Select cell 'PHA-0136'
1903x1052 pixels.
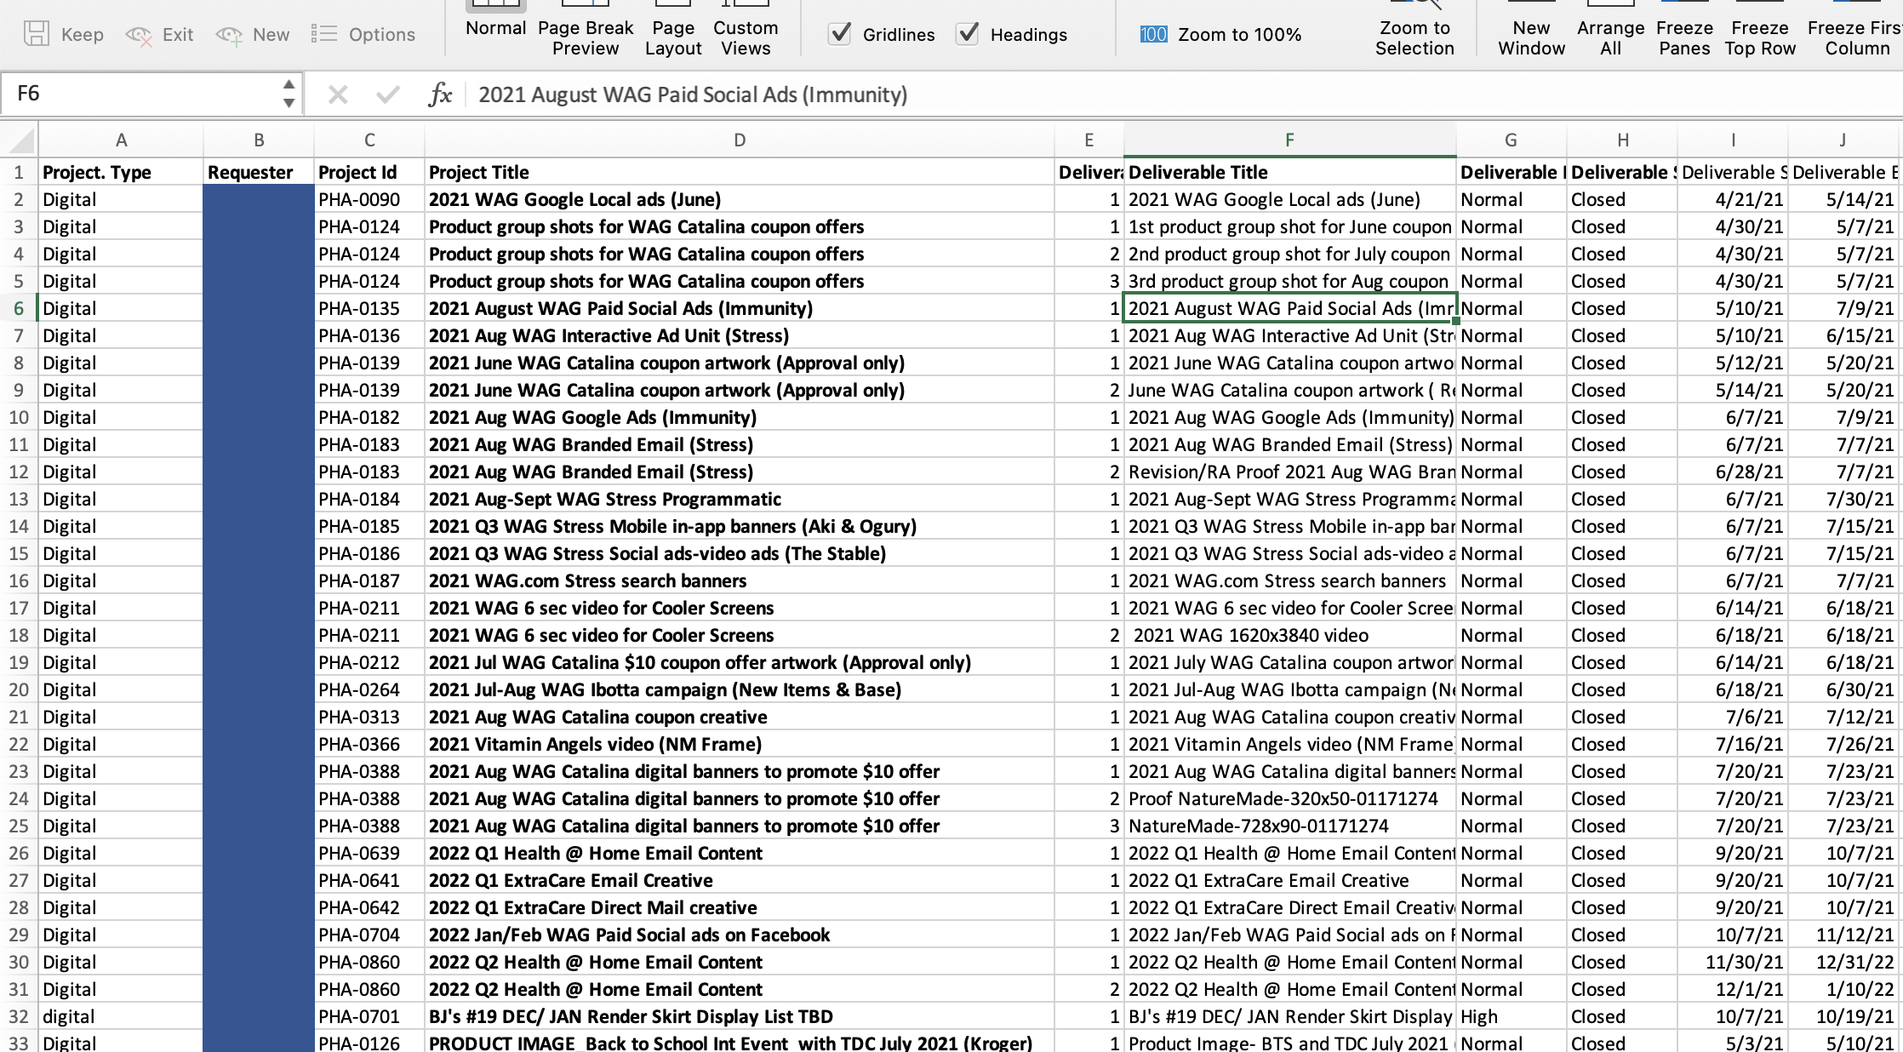[369, 335]
